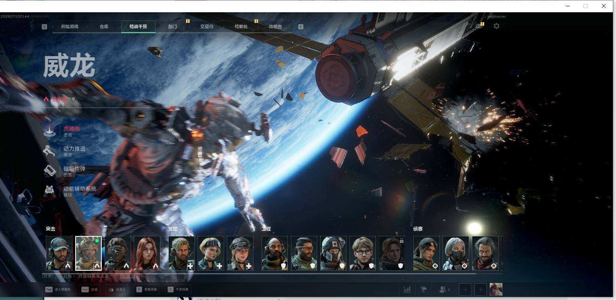This screenshot has width=616, height=300.
Task: Click the 干员档案 button
Action: (x=178, y=289)
